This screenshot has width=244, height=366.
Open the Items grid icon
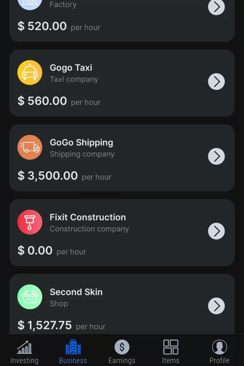point(170,347)
